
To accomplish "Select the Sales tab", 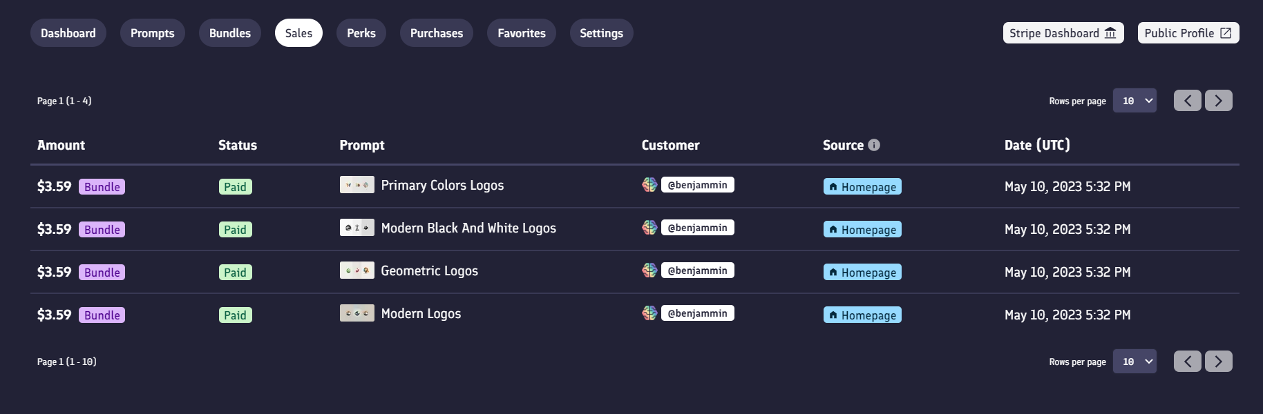I will pyautogui.click(x=298, y=33).
